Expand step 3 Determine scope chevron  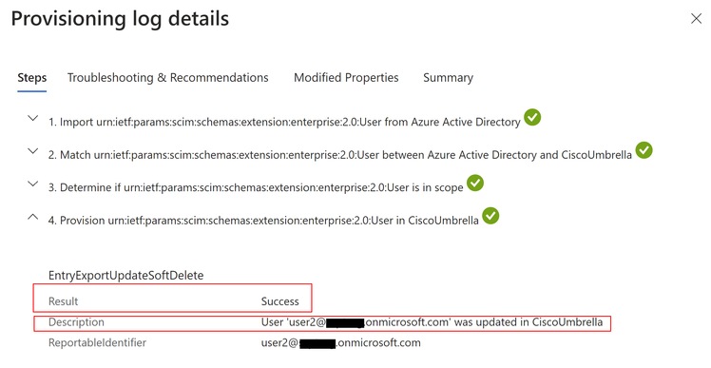[32, 184]
